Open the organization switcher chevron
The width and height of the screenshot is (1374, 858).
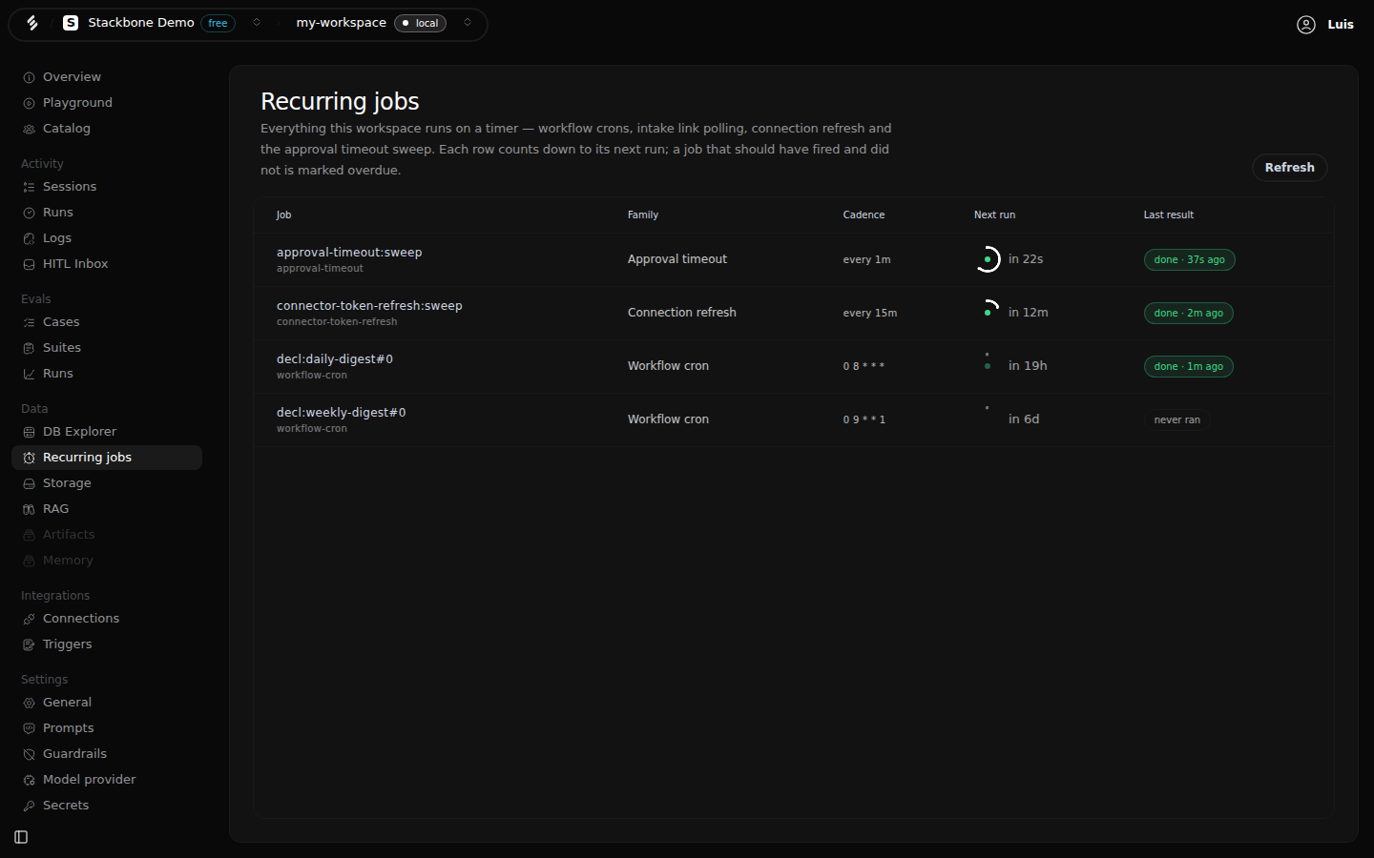point(257,23)
